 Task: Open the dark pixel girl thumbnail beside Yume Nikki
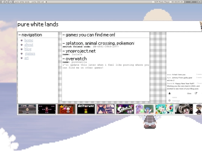click(47, 109)
